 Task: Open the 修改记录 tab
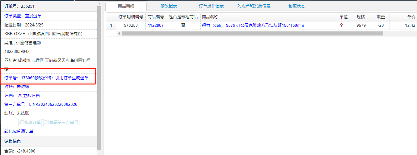(x=169, y=6)
